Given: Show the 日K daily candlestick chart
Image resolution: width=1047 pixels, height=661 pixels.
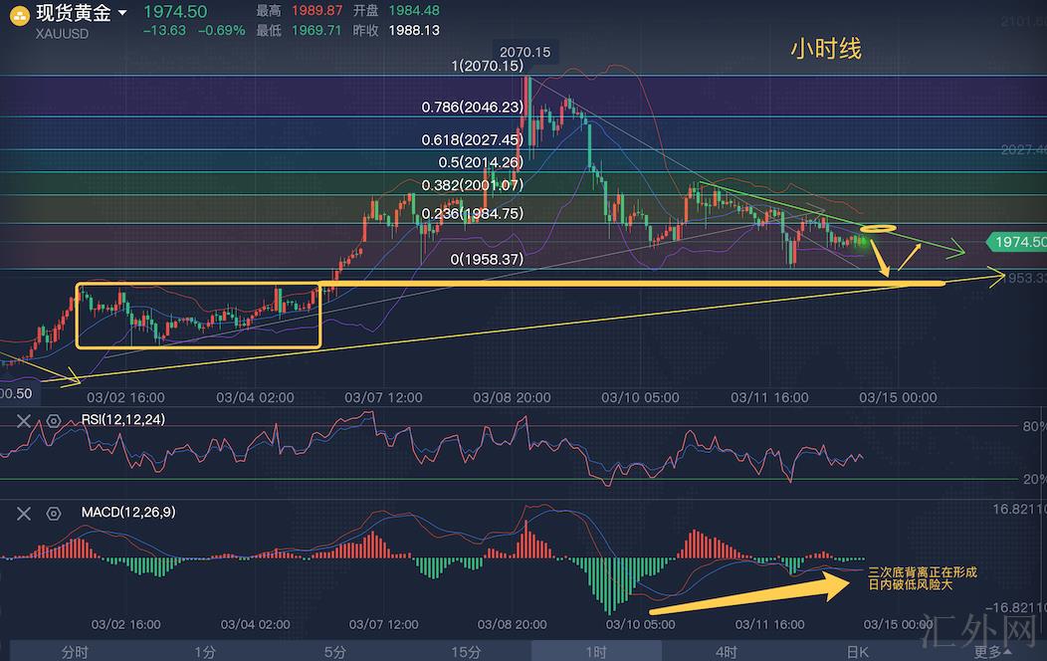Looking at the screenshot, I should point(857,652).
